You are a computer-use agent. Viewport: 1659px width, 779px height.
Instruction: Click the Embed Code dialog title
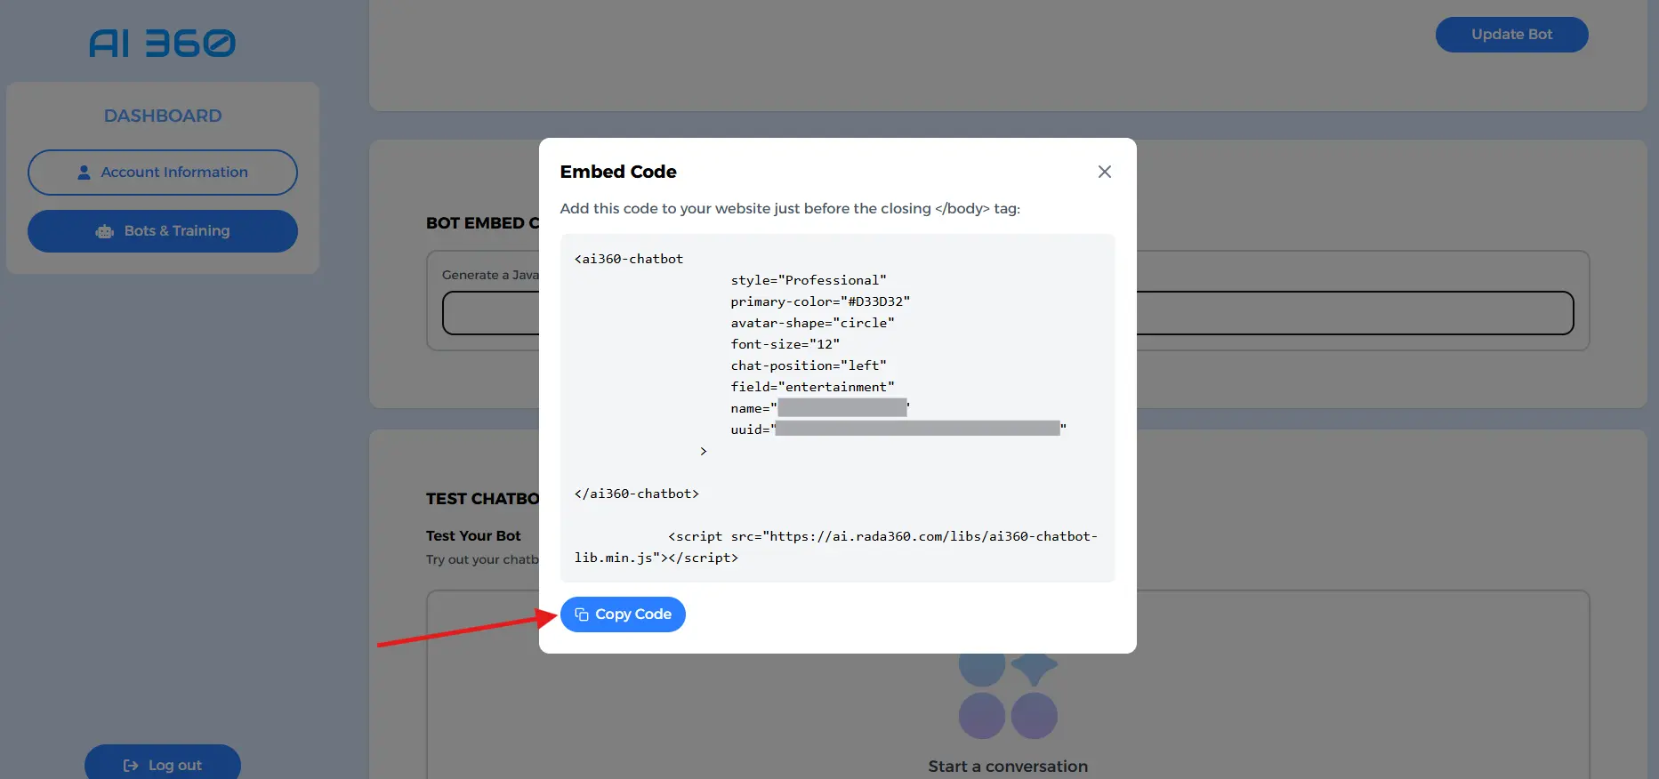(x=618, y=172)
